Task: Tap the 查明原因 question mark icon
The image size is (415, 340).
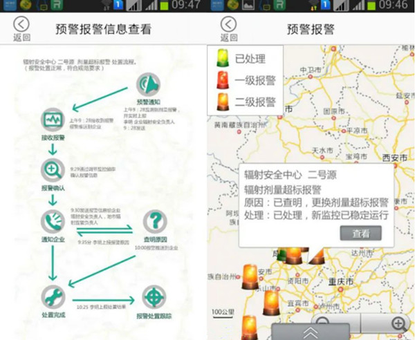Action: [155, 223]
